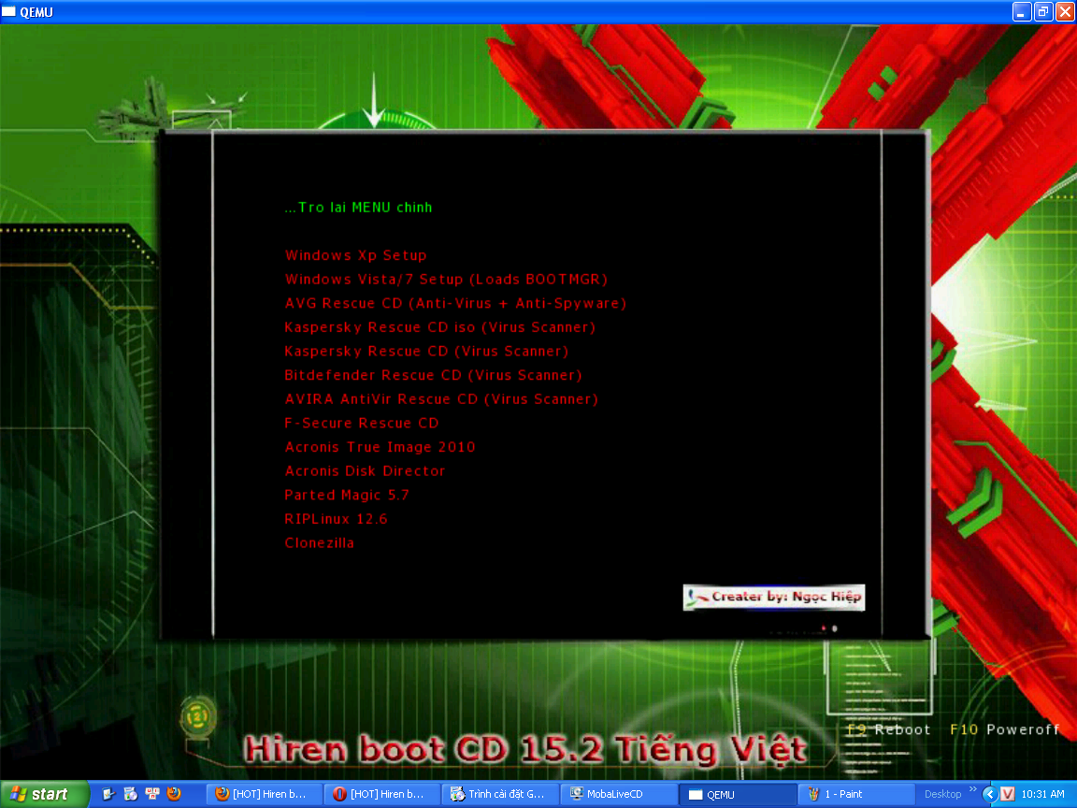Click the red antivirus icon in system tray
This screenshot has width=1077, height=808.
click(x=1008, y=795)
